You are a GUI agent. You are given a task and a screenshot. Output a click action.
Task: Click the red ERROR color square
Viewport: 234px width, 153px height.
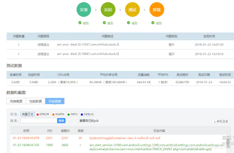tap(38, 114)
